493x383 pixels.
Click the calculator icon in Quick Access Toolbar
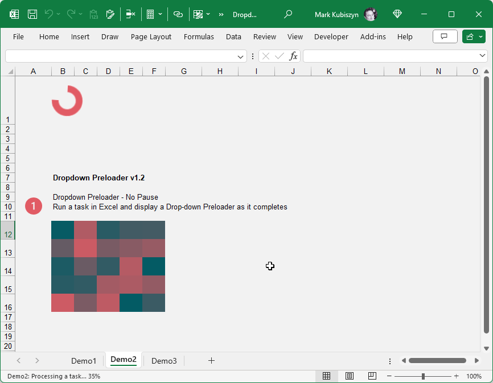(150, 14)
